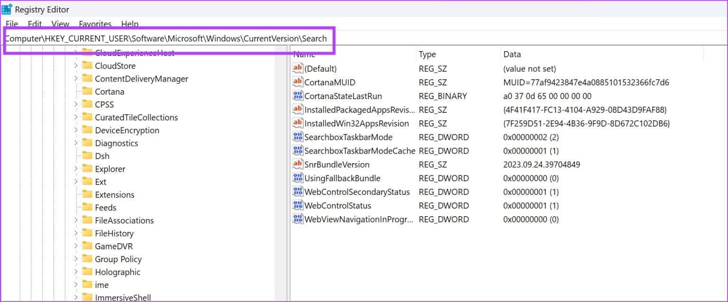Expand the DeviceEncryption key
The width and height of the screenshot is (728, 302).
pyautogui.click(x=76, y=130)
